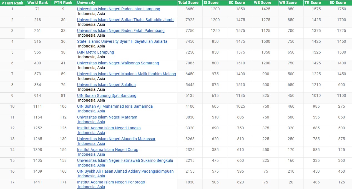Screen dimensions: 352x189
Task: Click the PTKIN Rank column header
Action: [x=12, y=3]
